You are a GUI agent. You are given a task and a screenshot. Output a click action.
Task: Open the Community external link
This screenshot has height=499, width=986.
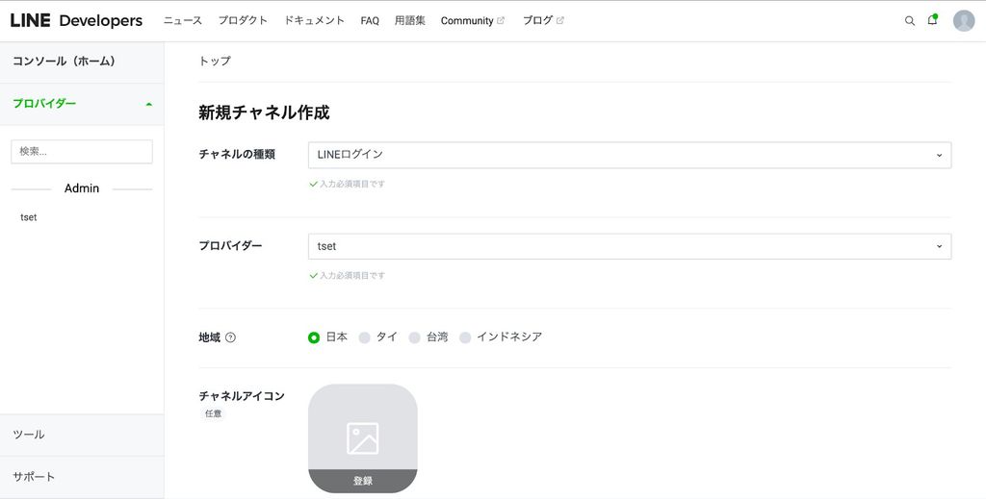coord(472,21)
